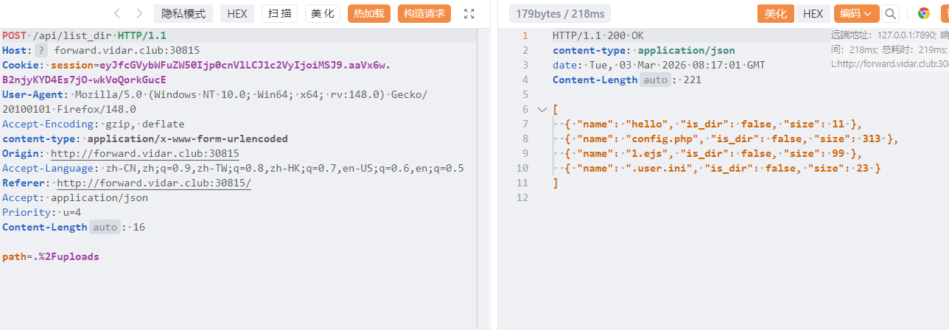Click the 179bytes / 218ms response size badge
This screenshot has height=330, width=949.
pos(558,13)
